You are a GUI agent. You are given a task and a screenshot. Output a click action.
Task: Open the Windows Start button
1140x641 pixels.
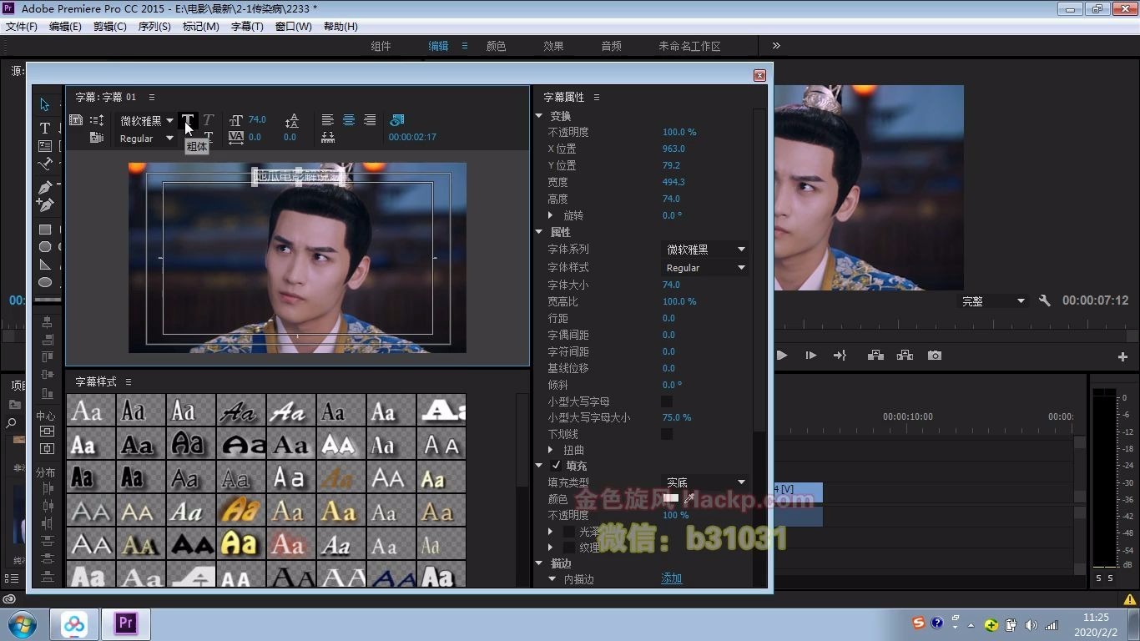(22, 623)
